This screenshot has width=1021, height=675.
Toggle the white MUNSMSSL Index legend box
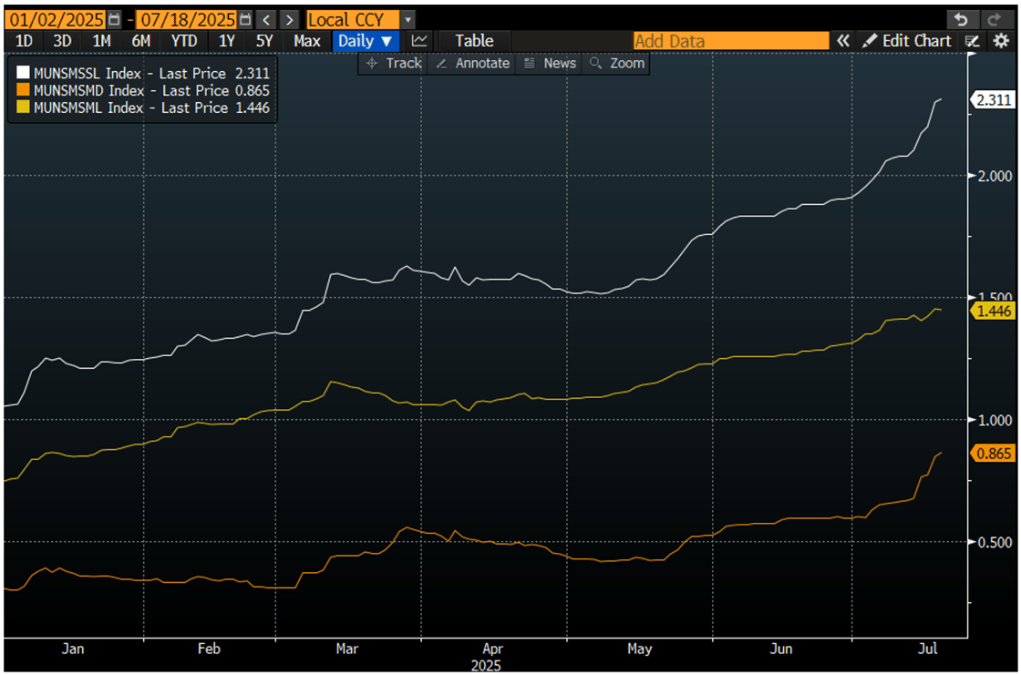pos(23,73)
